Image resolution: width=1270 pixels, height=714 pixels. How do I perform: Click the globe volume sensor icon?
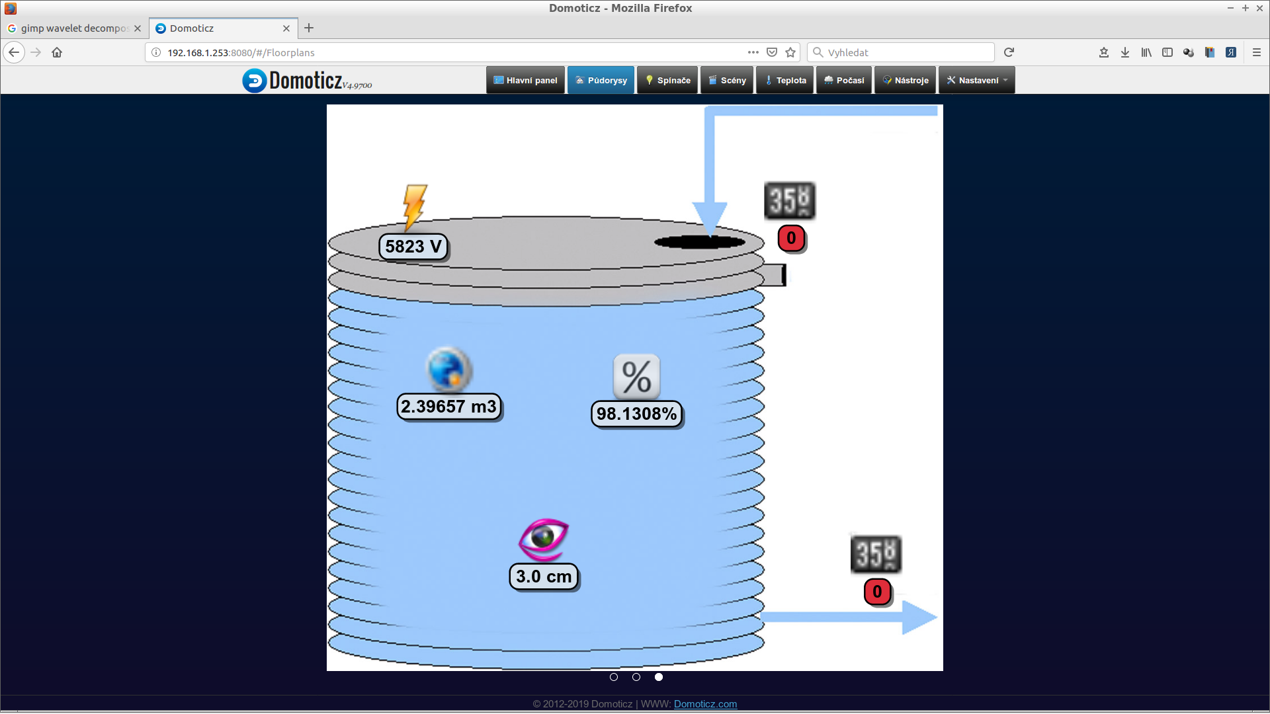click(x=448, y=370)
